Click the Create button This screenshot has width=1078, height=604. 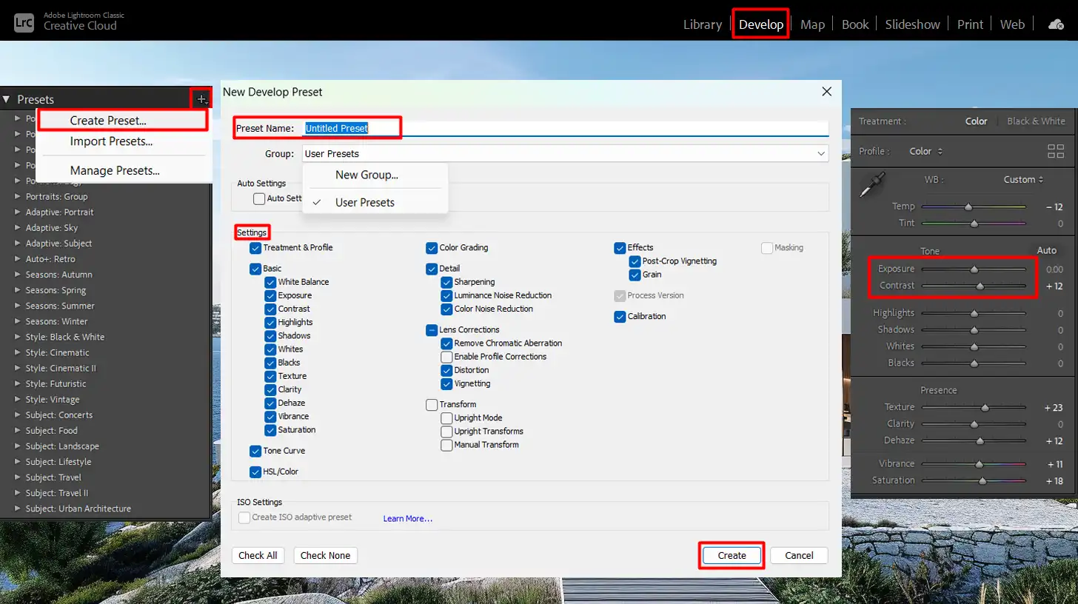(731, 555)
